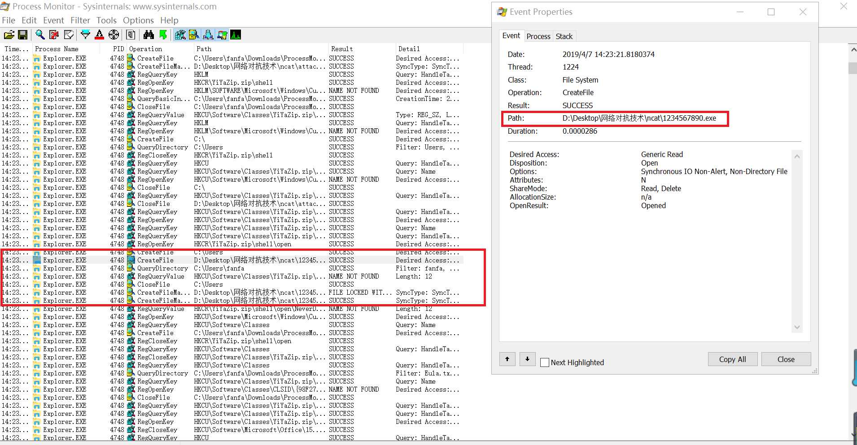Switch to the Process tab in Event Properties
857x445 pixels.
point(538,36)
